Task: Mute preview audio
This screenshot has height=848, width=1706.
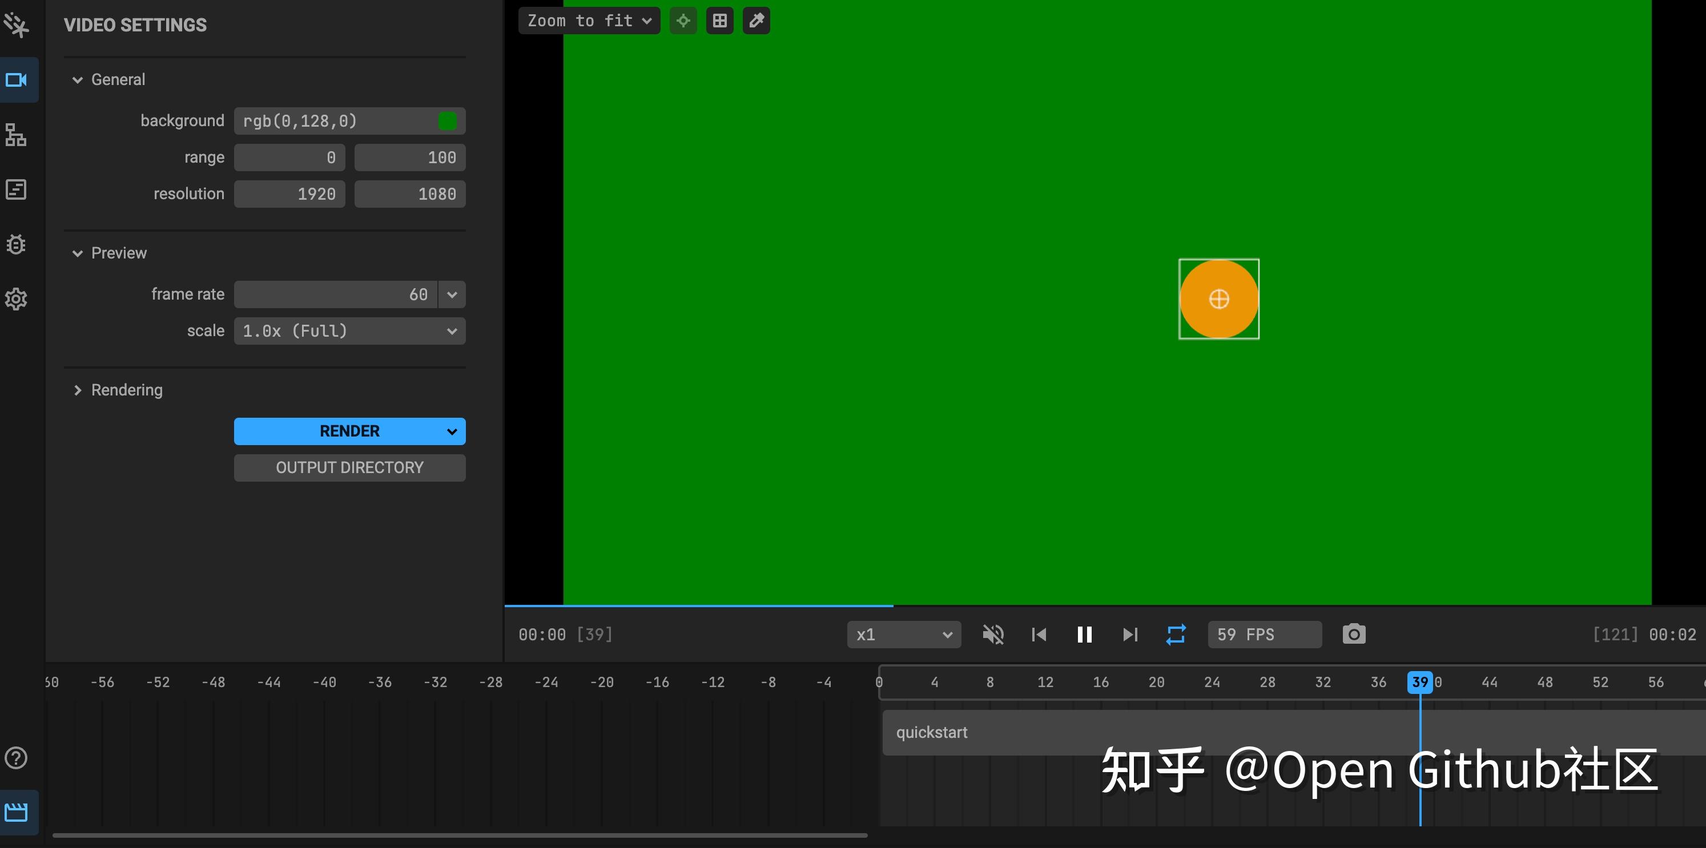Action: 993,634
